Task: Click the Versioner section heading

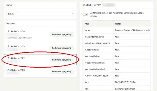Action: click(x=11, y=24)
